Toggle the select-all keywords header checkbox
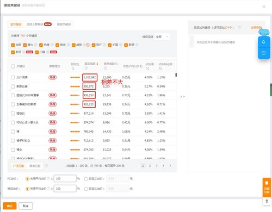Viewport: 272px width, 212px height. click(x=13, y=66)
